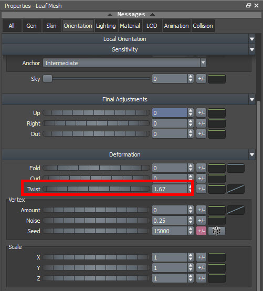This screenshot has width=263, height=291.
Task: Toggle the Scale X +/- button
Action: point(201,257)
